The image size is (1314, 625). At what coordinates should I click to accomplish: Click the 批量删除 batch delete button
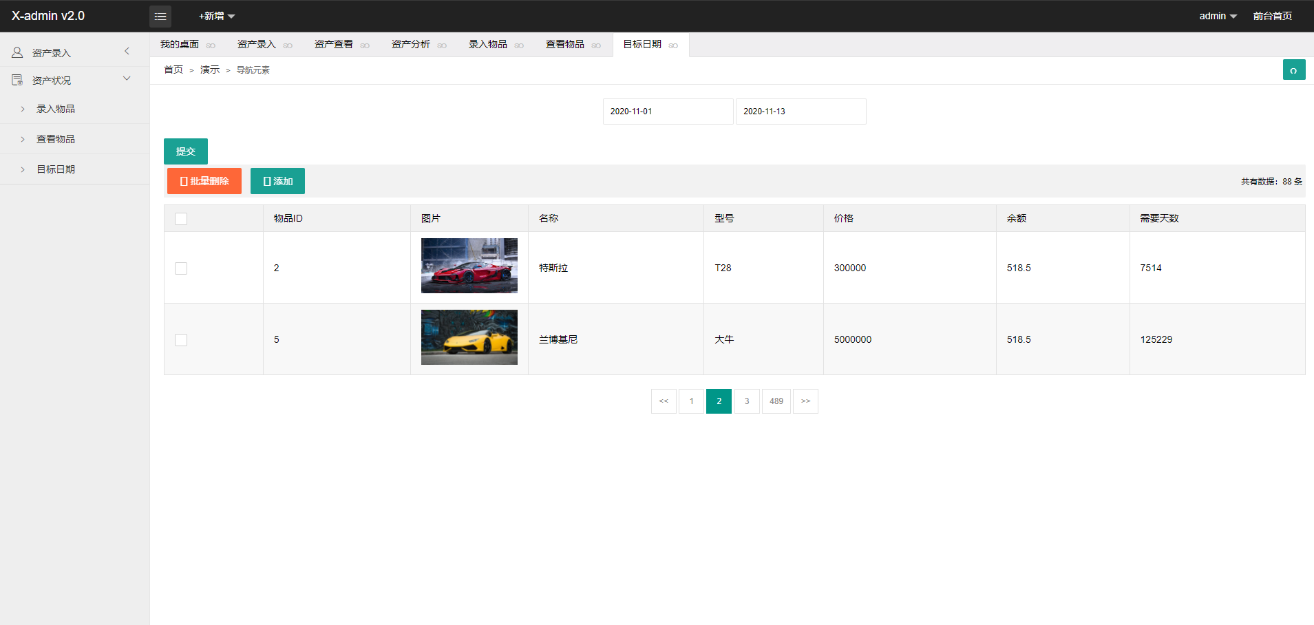pos(204,181)
